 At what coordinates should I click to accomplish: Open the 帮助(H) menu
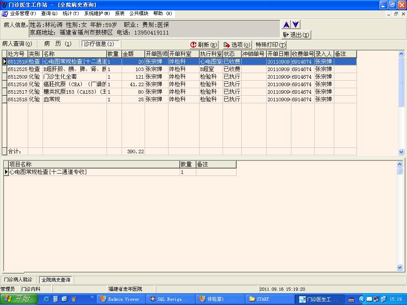[163, 14]
